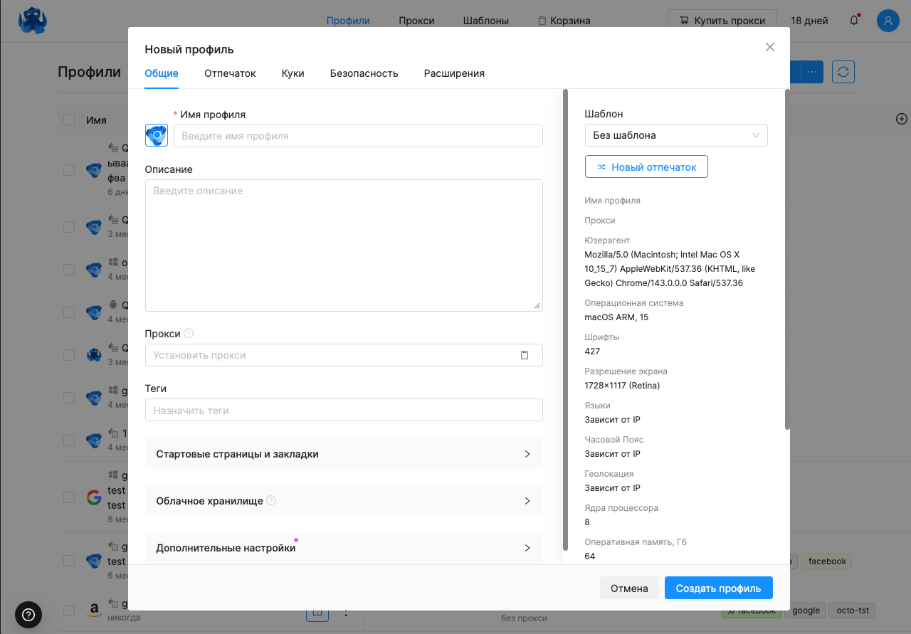The height and width of the screenshot is (634, 911).
Task: Check the checkbox for the Amazon profile row
Action: [69, 611]
